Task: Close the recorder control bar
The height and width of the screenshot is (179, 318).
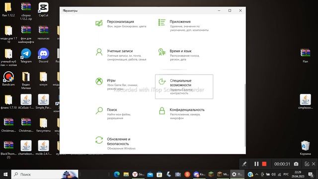Action: click(314, 164)
